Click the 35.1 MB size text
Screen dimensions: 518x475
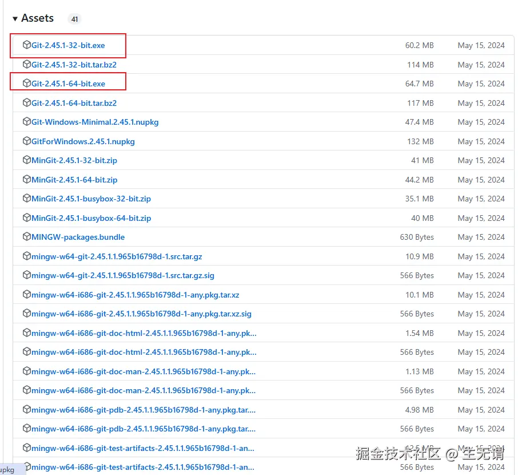click(420, 199)
